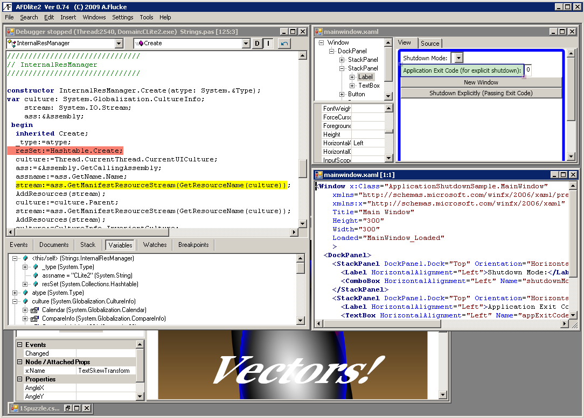This screenshot has width=584, height=418.
Task: Click the purple method icon beside Create
Action: click(x=140, y=44)
